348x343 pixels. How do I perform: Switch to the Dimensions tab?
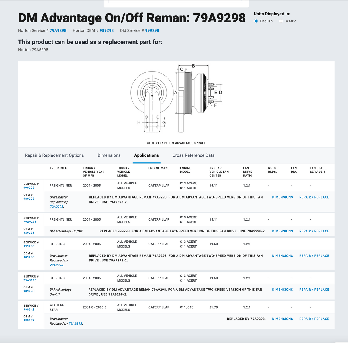pos(109,155)
